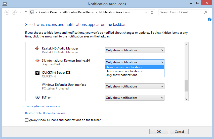Click the Realtek HD Audio Manager speaker icon
The height and width of the screenshot is (139, 214).
pyautogui.click(x=37, y=49)
